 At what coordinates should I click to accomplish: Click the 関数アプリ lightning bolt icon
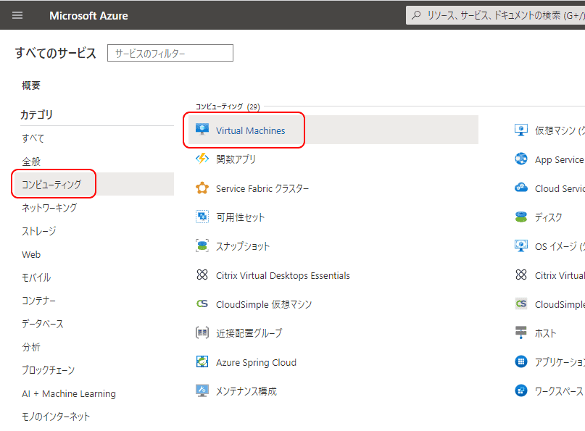(202, 159)
